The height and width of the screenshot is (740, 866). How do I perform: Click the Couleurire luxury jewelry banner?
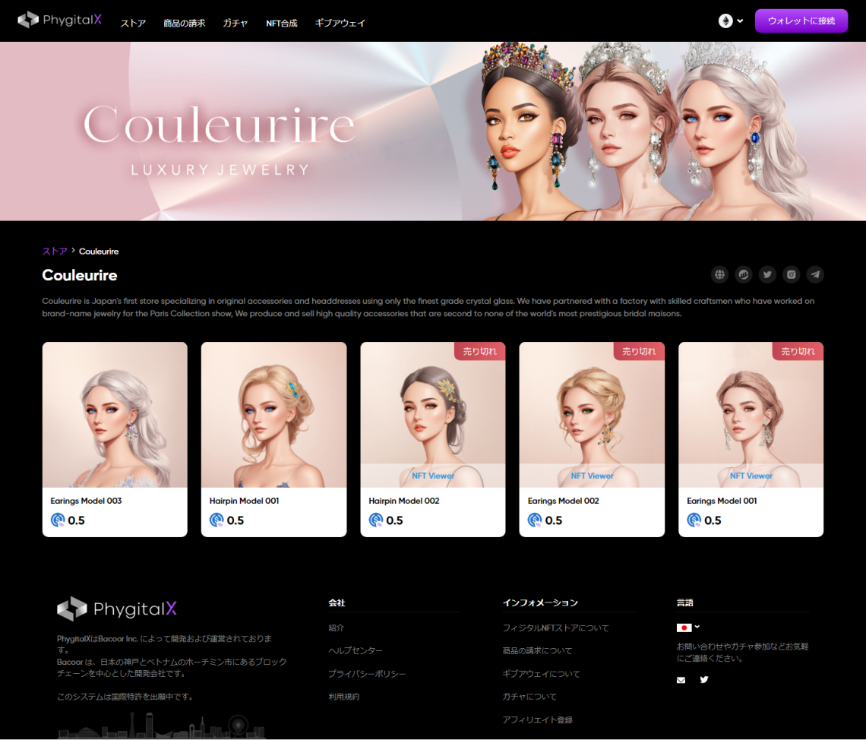coord(433,131)
